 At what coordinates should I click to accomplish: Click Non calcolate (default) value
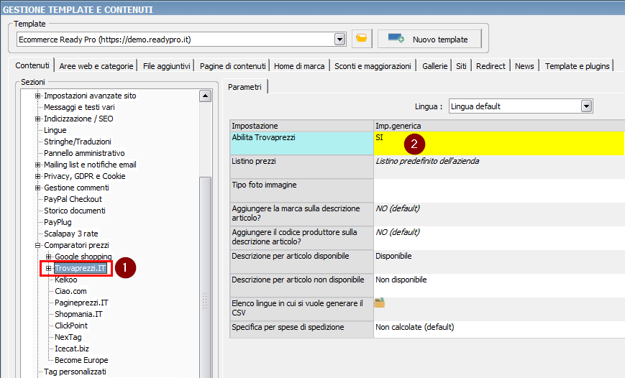coord(499,329)
